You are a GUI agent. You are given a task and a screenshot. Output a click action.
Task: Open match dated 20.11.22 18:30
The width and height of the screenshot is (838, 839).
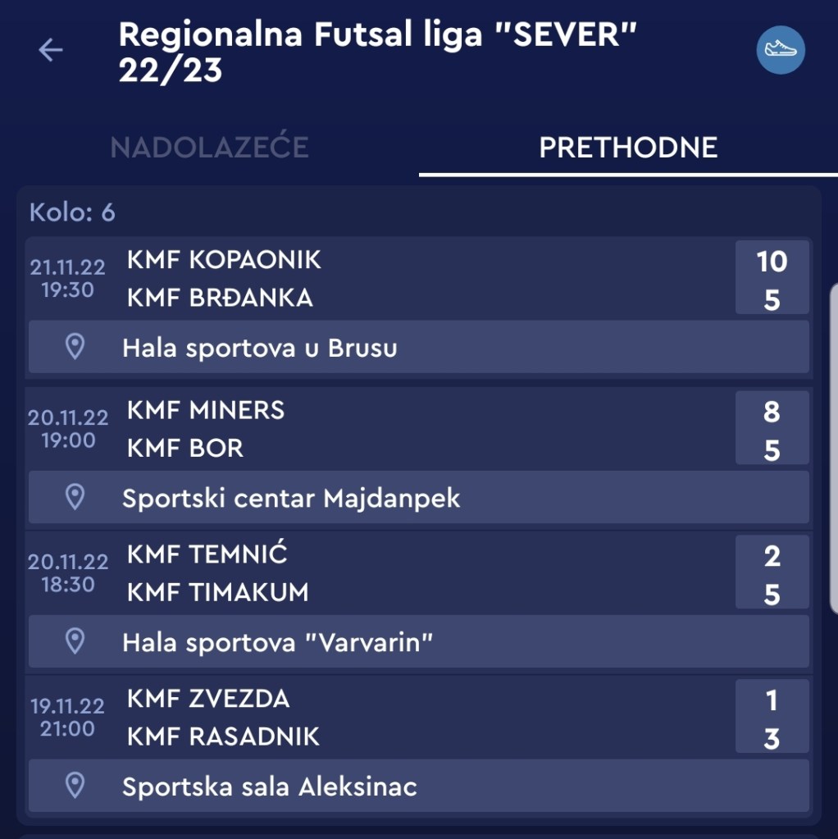68,572
